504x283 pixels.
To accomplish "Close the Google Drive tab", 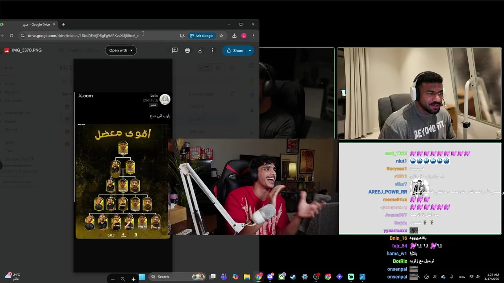I will click(x=54, y=24).
